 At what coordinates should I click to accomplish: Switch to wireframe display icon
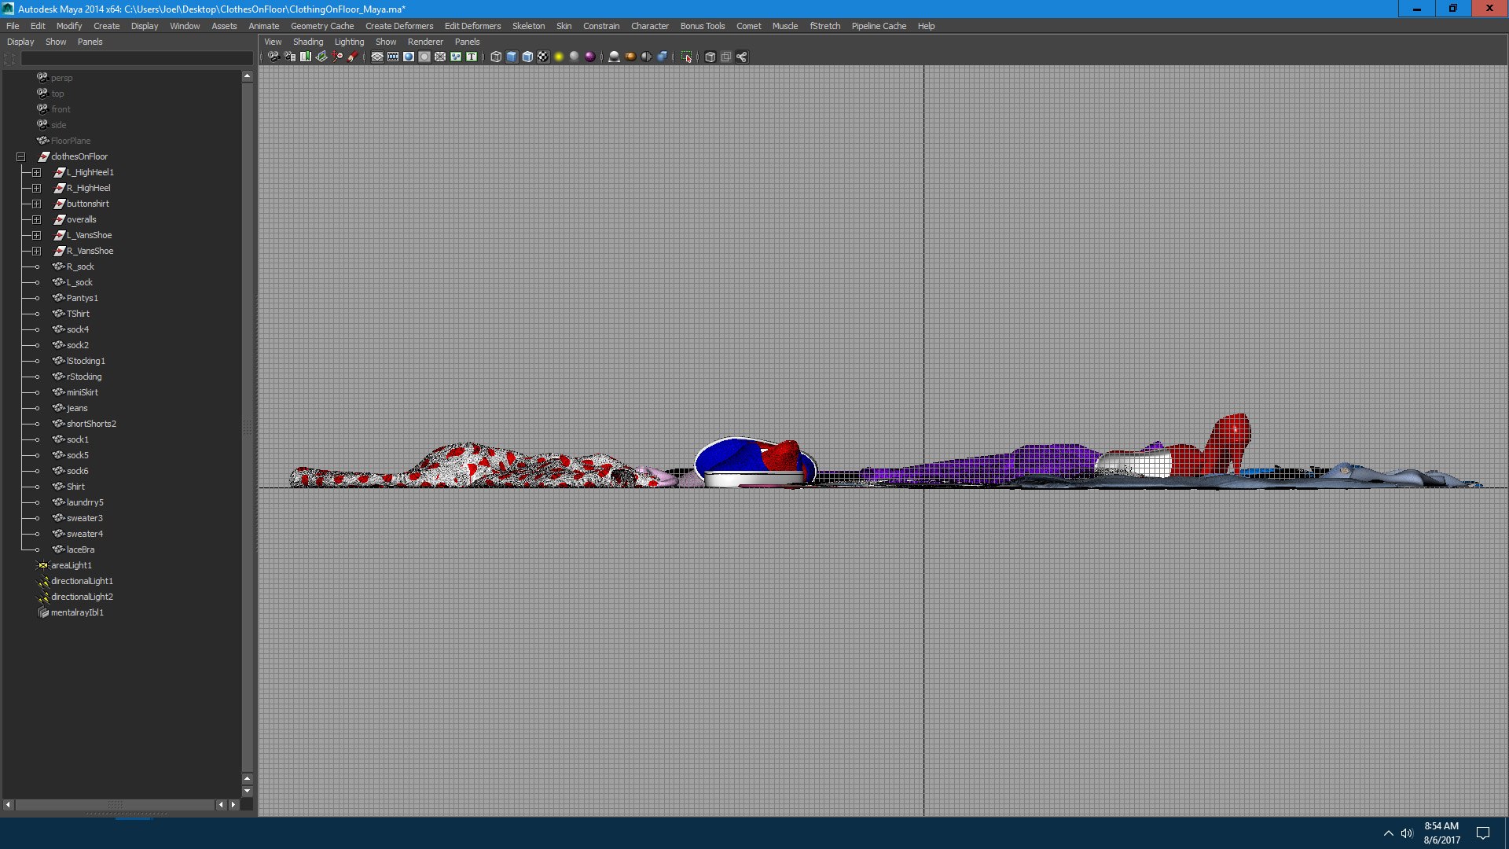[x=496, y=57]
